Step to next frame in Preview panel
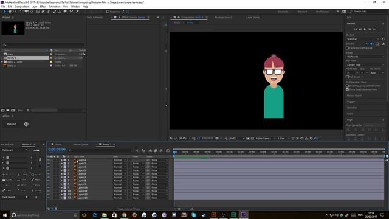This screenshot has width=389, height=219. pyautogui.click(x=370, y=29)
